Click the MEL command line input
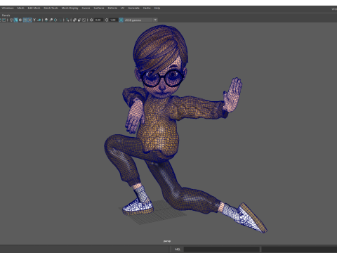 [x=221, y=249]
